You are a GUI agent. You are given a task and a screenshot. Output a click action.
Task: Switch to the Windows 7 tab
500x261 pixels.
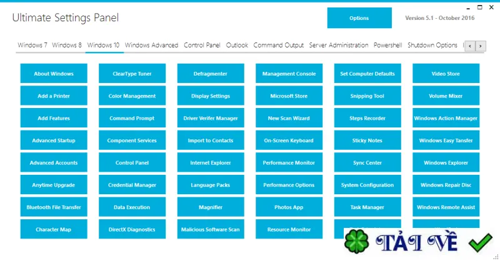(32, 45)
